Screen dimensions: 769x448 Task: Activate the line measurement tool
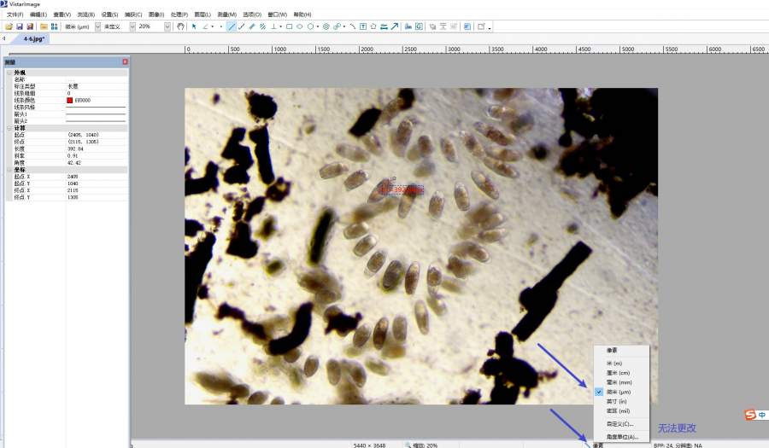click(x=232, y=26)
